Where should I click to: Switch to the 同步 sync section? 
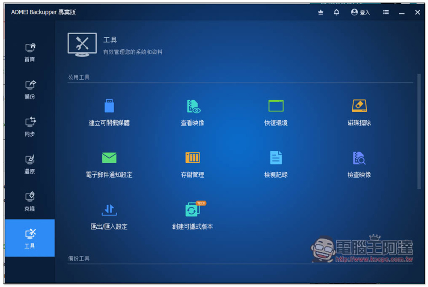click(30, 127)
